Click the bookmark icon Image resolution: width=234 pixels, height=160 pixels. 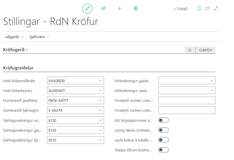coord(199,9)
